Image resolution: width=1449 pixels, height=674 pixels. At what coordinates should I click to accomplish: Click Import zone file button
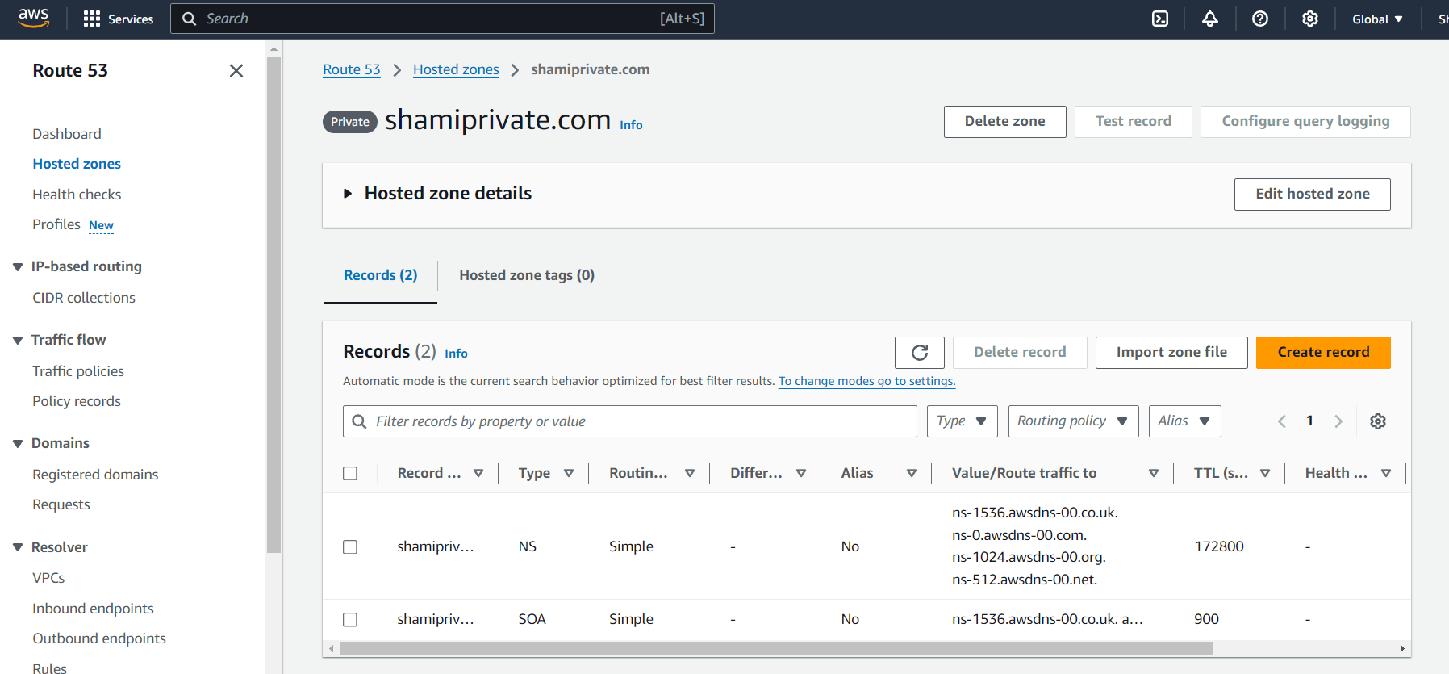1171,353
